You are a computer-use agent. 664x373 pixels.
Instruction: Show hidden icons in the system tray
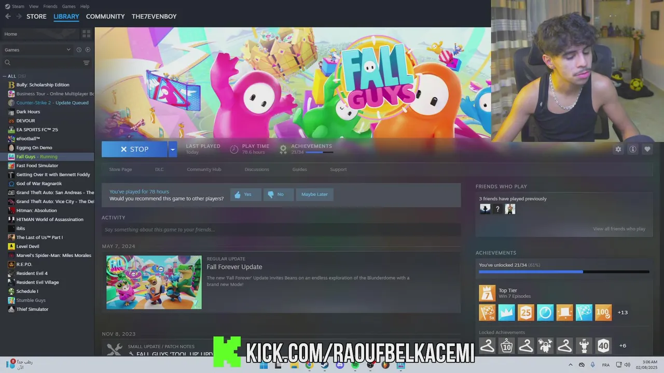click(571, 365)
